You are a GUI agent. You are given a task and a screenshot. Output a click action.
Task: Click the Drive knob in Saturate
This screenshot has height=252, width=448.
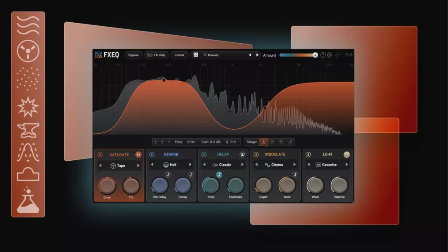tap(107, 186)
